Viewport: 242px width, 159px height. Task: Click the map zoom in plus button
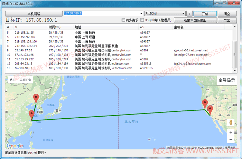231,132
